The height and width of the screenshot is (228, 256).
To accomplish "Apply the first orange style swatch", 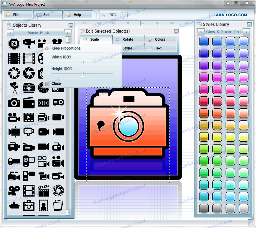I will 204,113.
